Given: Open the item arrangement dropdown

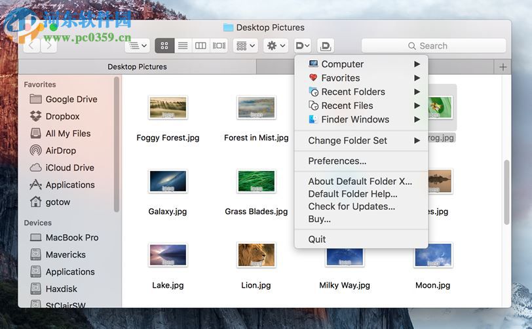Looking at the screenshot, I should point(245,45).
